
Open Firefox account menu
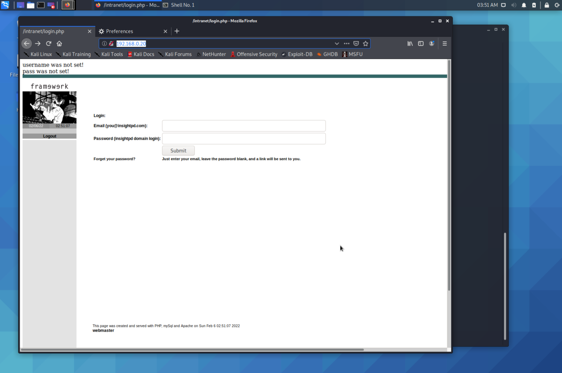point(432,44)
